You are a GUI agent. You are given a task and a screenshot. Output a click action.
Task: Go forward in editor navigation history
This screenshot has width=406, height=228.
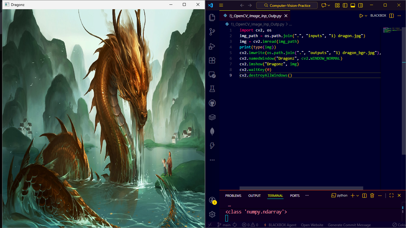[250, 5]
